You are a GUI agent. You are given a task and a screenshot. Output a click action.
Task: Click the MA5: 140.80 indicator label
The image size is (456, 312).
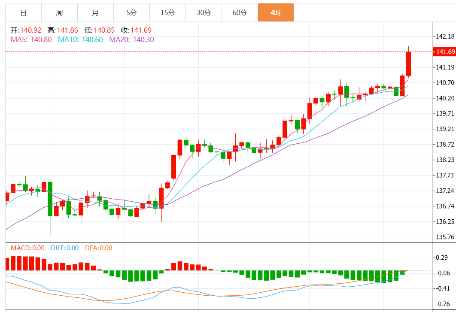tap(31, 39)
